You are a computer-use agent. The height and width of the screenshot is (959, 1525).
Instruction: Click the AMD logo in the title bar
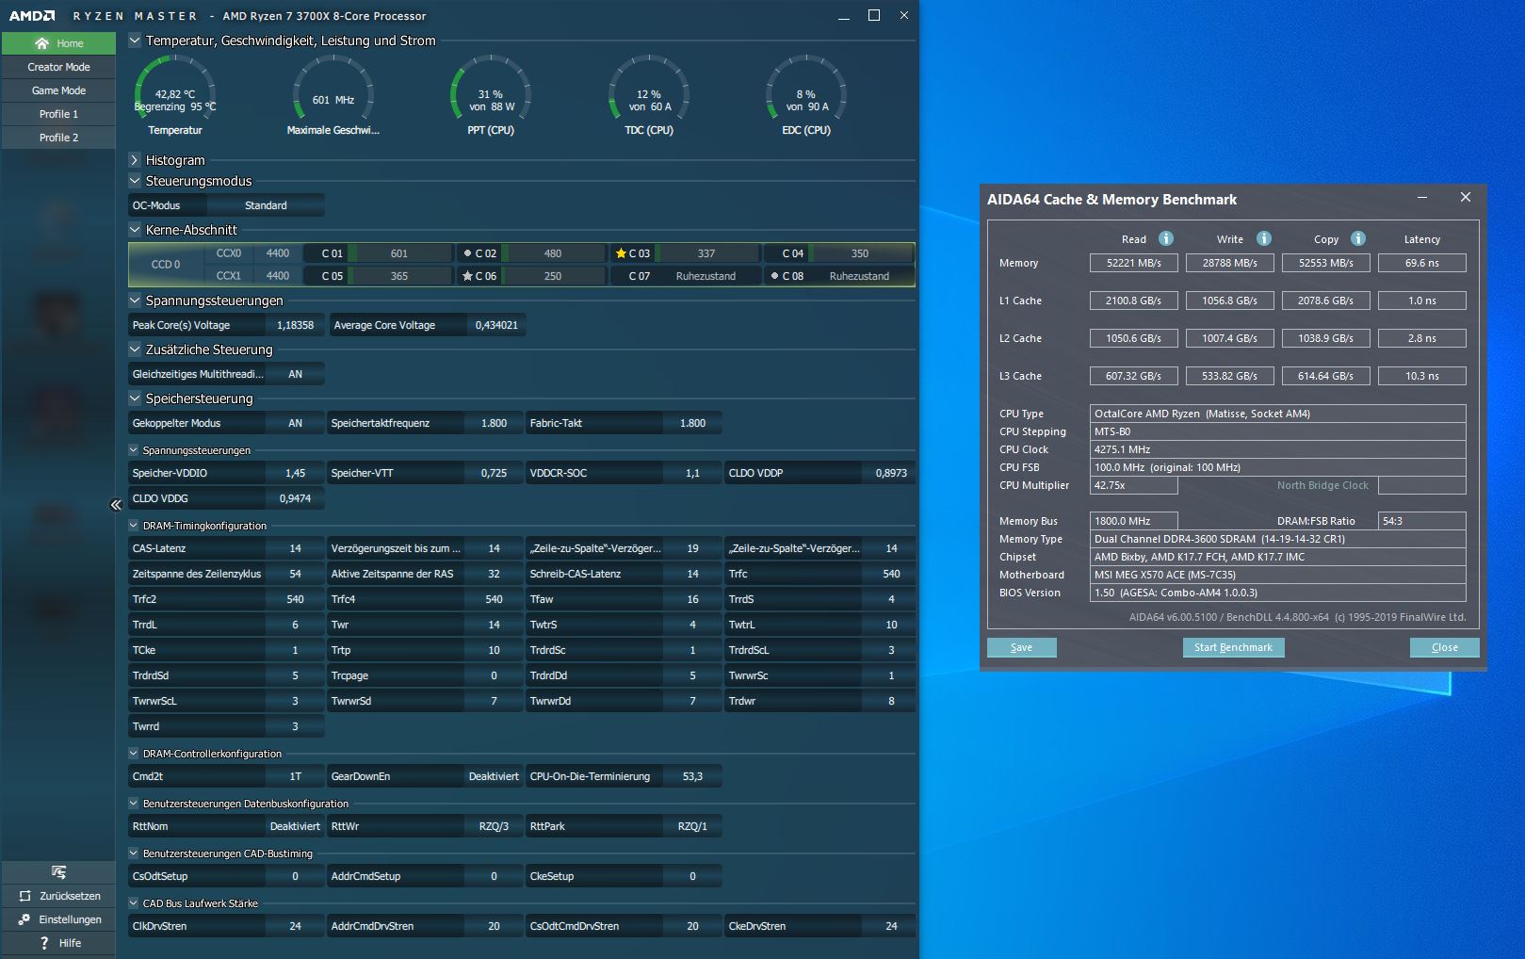(32, 16)
